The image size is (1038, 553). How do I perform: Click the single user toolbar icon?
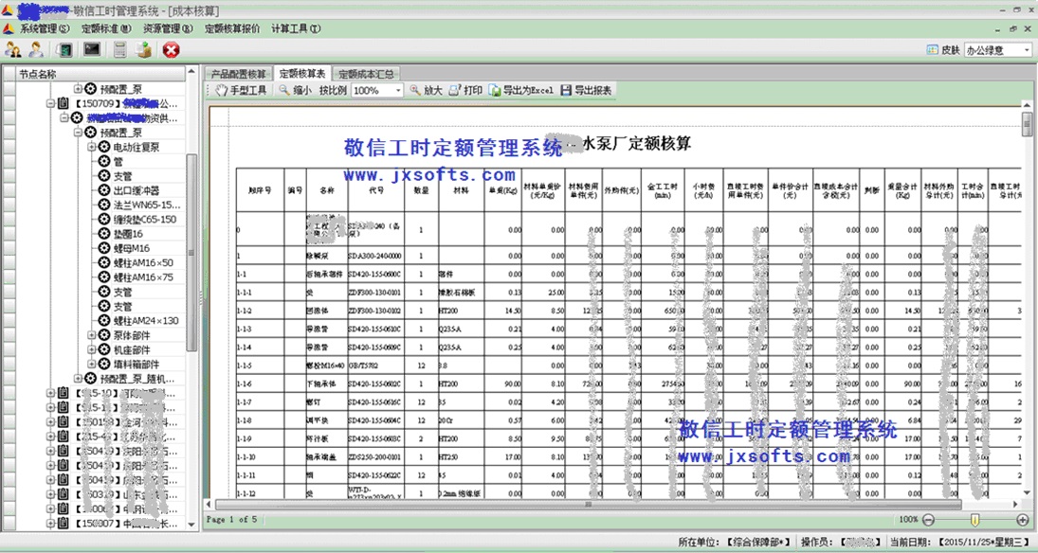click(36, 49)
